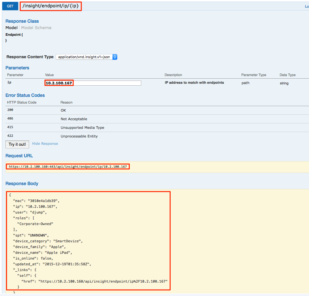This screenshot has height=296, width=309.
Task: Select the ip line in response body
Action: [35, 207]
